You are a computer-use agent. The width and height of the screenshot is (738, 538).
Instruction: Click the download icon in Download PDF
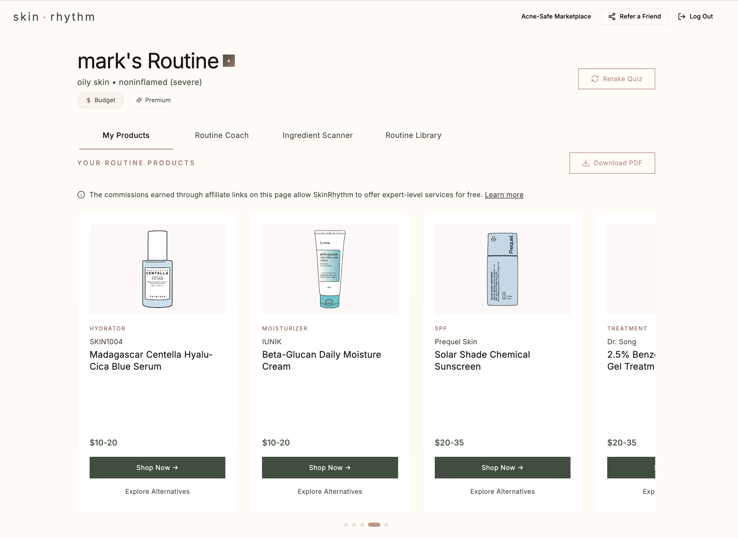pyautogui.click(x=586, y=163)
